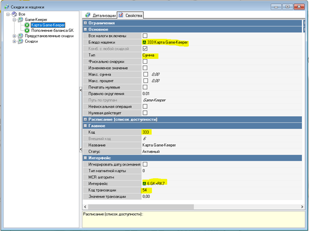Screen dimensions: 309x231
Task: Click green icon in Интерфейс value
Action: [145, 184]
